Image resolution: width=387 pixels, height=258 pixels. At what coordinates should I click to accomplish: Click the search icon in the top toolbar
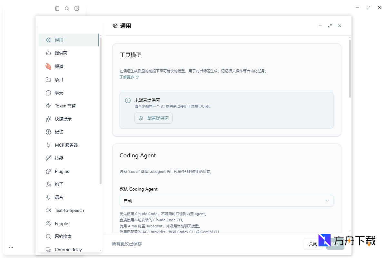point(67,8)
